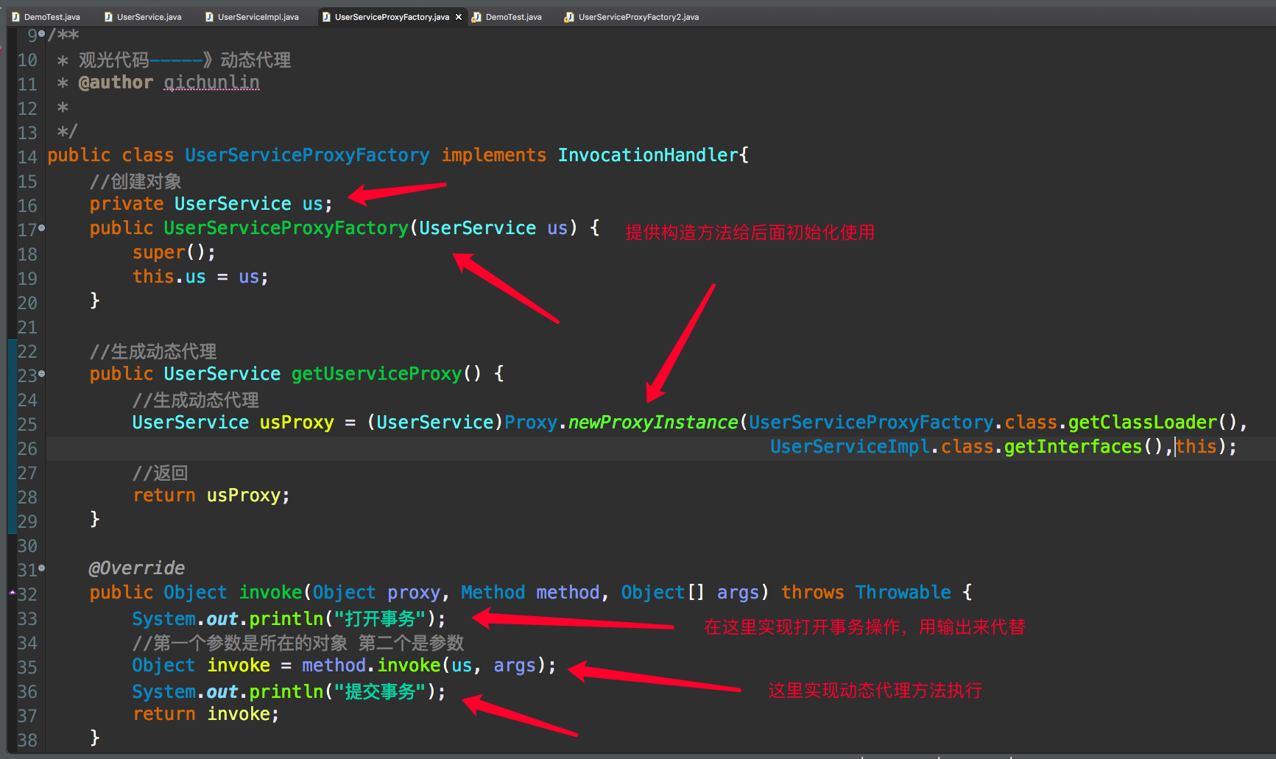Click the println "打开事务" statement
Viewport: 1276px width, 759px height.
point(289,619)
